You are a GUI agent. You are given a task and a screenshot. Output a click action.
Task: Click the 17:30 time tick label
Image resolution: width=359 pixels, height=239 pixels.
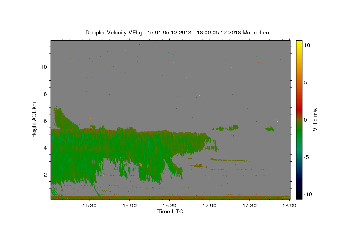(x=250, y=206)
